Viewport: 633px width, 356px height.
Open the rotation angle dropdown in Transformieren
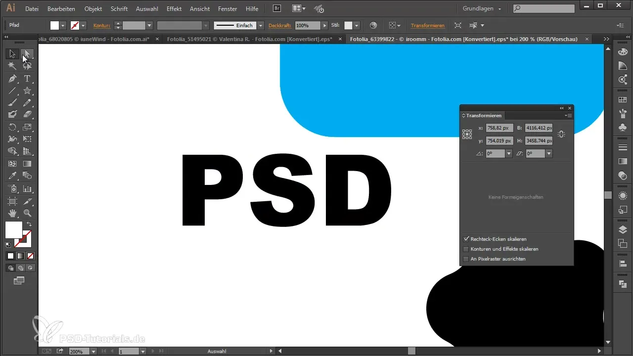click(x=508, y=154)
